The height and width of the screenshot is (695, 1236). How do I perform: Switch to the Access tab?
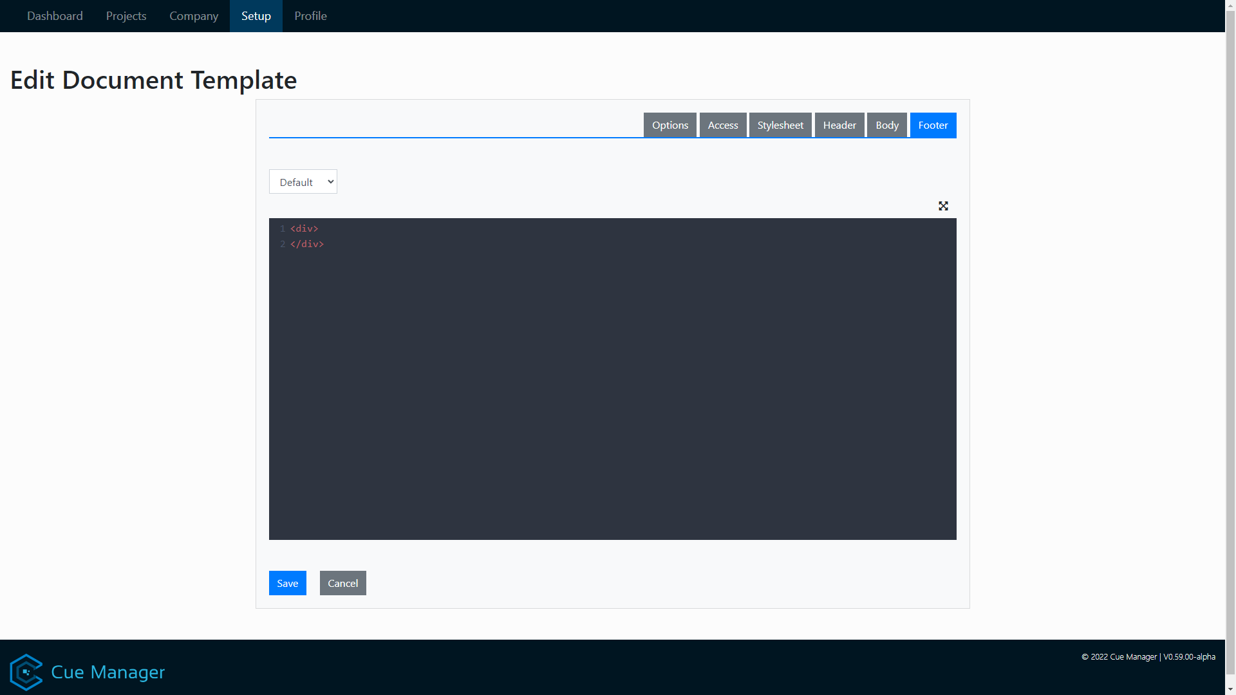point(722,125)
